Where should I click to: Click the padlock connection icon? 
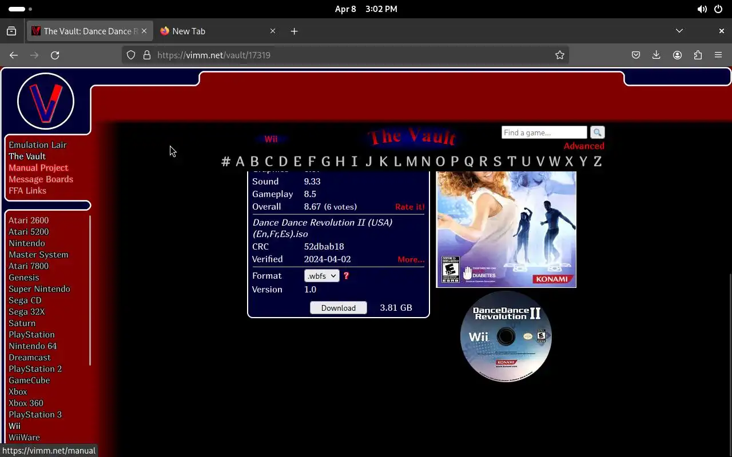pos(146,55)
